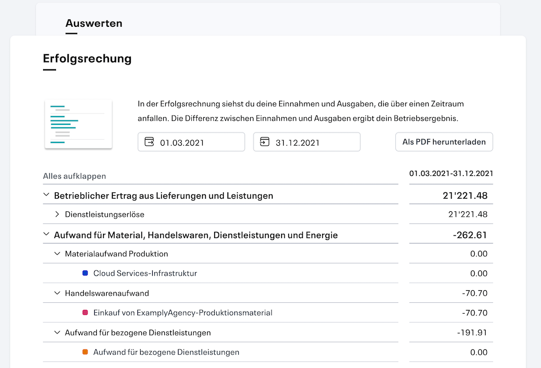Collapse the Aufwand für bezogene Dienstleistungen group
The image size is (541, 368).
click(57, 332)
